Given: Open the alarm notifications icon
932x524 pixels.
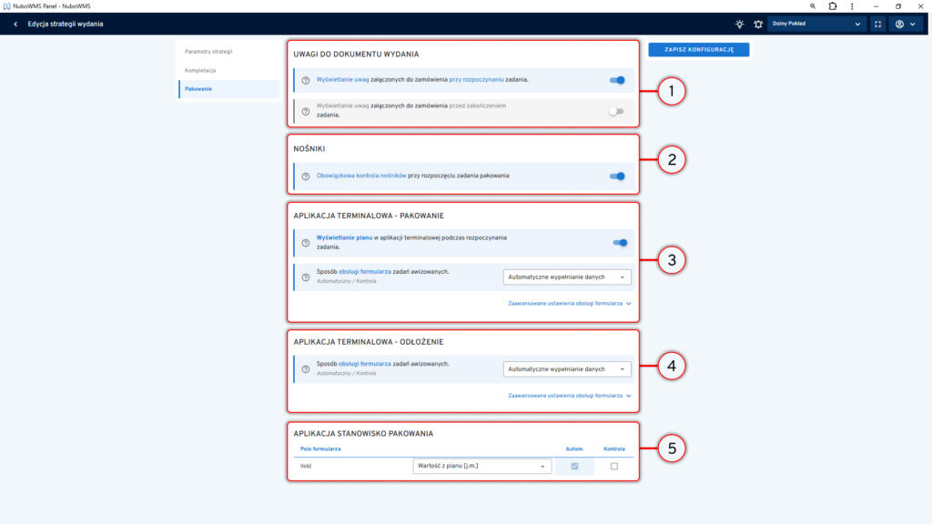Looking at the screenshot, I should pos(757,25).
